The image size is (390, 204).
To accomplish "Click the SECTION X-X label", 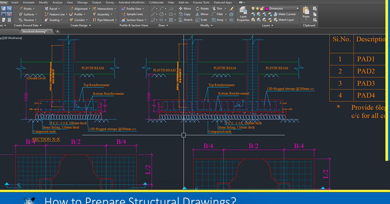I will coord(46,139).
